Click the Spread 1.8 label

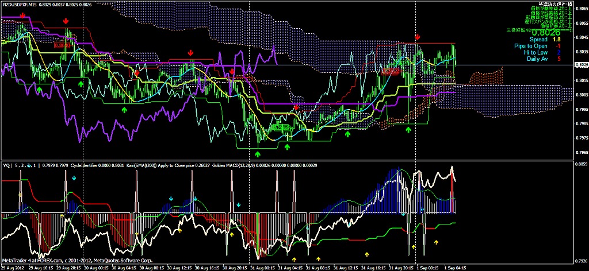[546, 40]
